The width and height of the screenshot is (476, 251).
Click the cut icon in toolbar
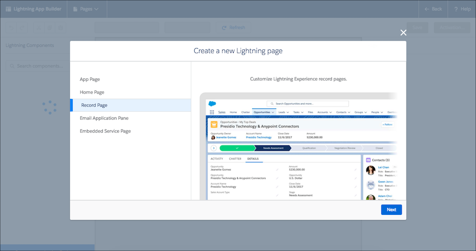(39, 28)
